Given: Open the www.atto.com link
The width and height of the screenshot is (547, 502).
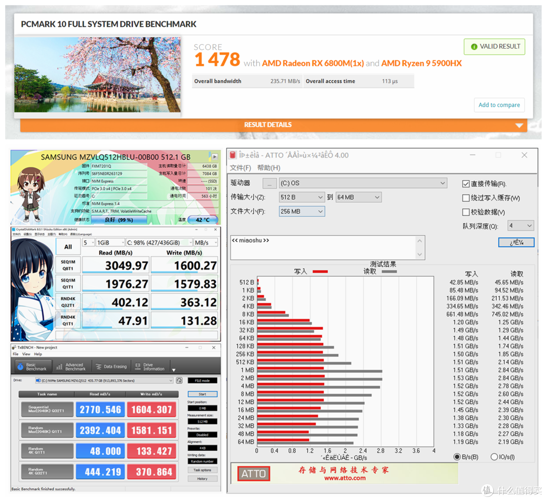Looking at the screenshot, I should click(x=345, y=478).
